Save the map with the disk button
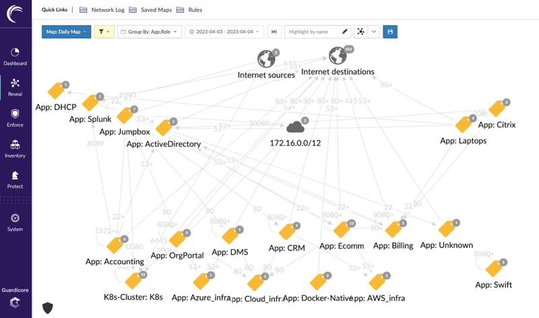This screenshot has width=539, height=318. click(390, 32)
